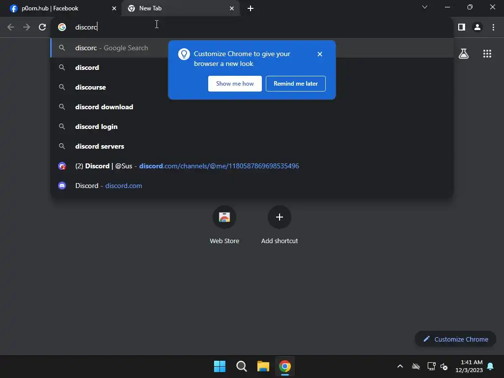Open the Chrome side panel
The width and height of the screenshot is (504, 378).
pyautogui.click(x=462, y=27)
